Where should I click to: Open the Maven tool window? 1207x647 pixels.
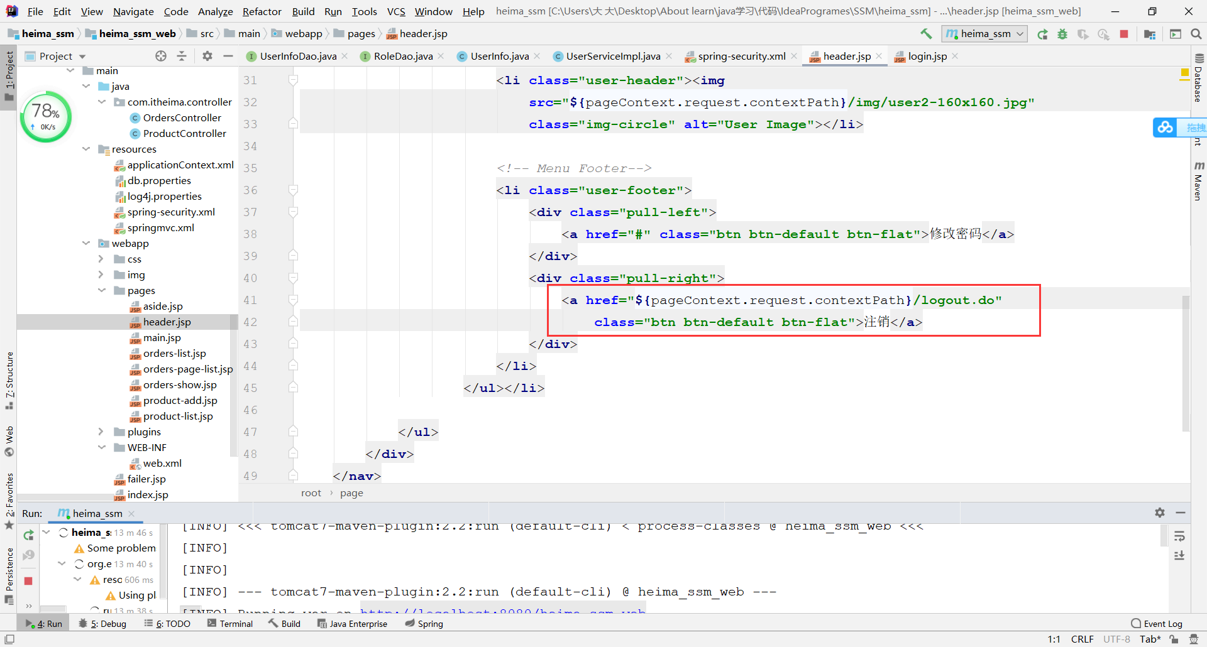click(1199, 181)
